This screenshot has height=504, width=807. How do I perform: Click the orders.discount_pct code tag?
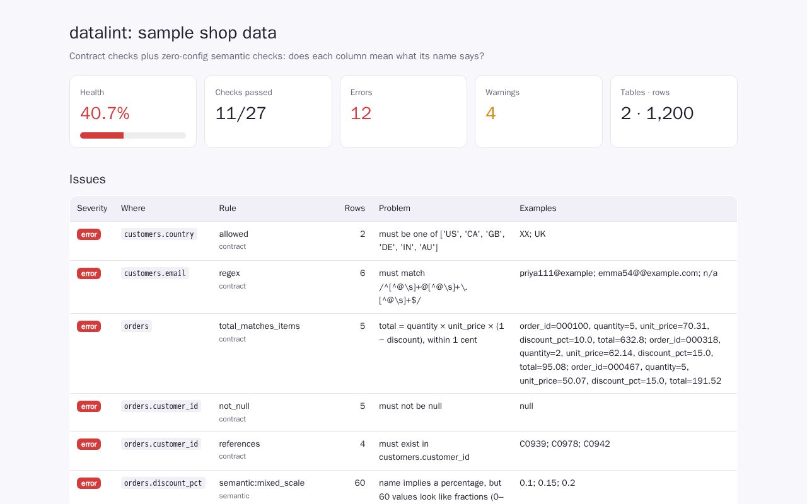tap(163, 483)
